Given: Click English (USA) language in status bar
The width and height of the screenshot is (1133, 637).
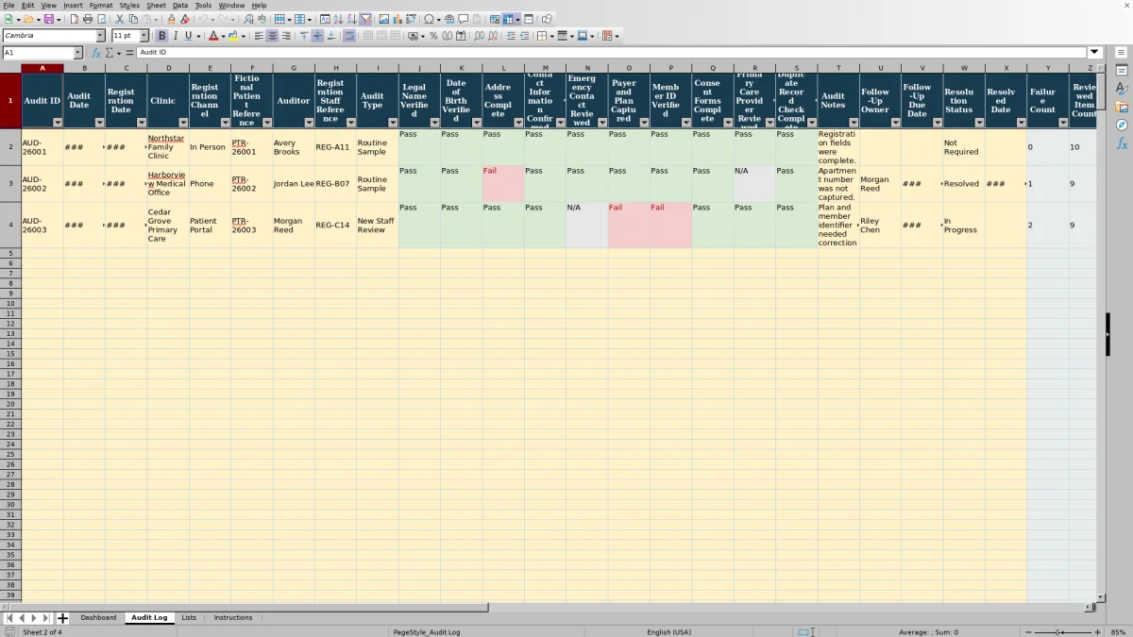Looking at the screenshot, I should (668, 632).
